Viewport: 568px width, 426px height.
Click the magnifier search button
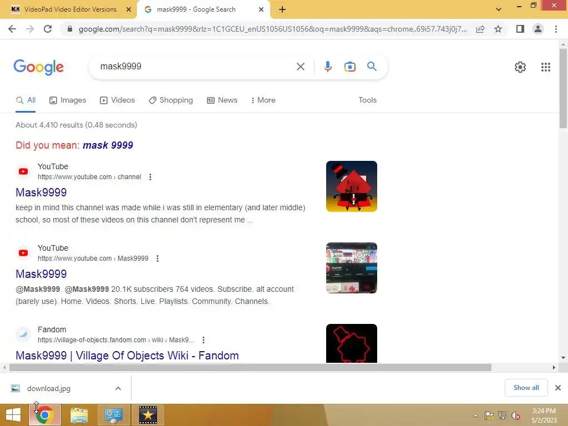[372, 67]
